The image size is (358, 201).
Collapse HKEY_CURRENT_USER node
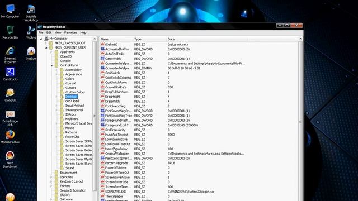point(46,47)
